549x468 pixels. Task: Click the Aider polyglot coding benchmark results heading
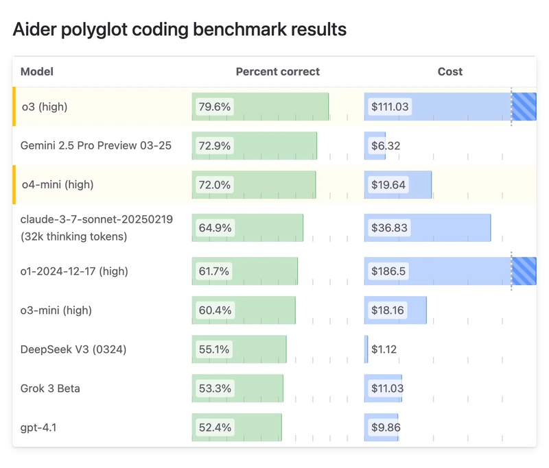click(180, 29)
